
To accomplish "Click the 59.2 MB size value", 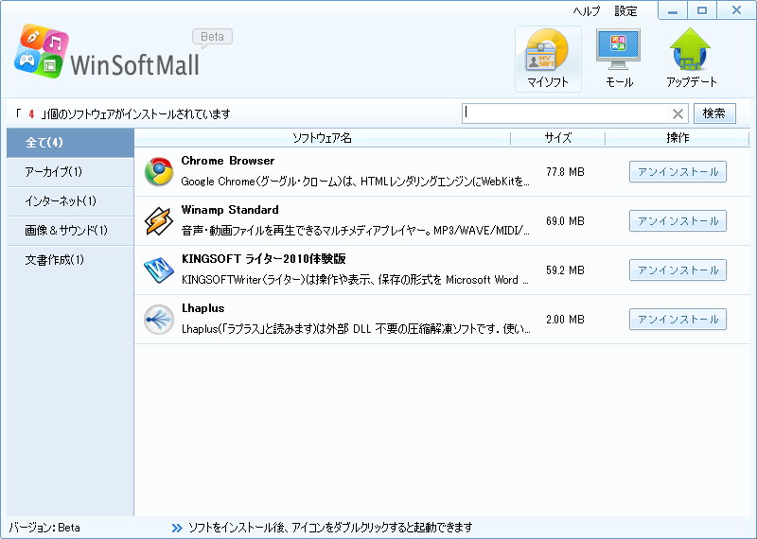I will tap(565, 270).
